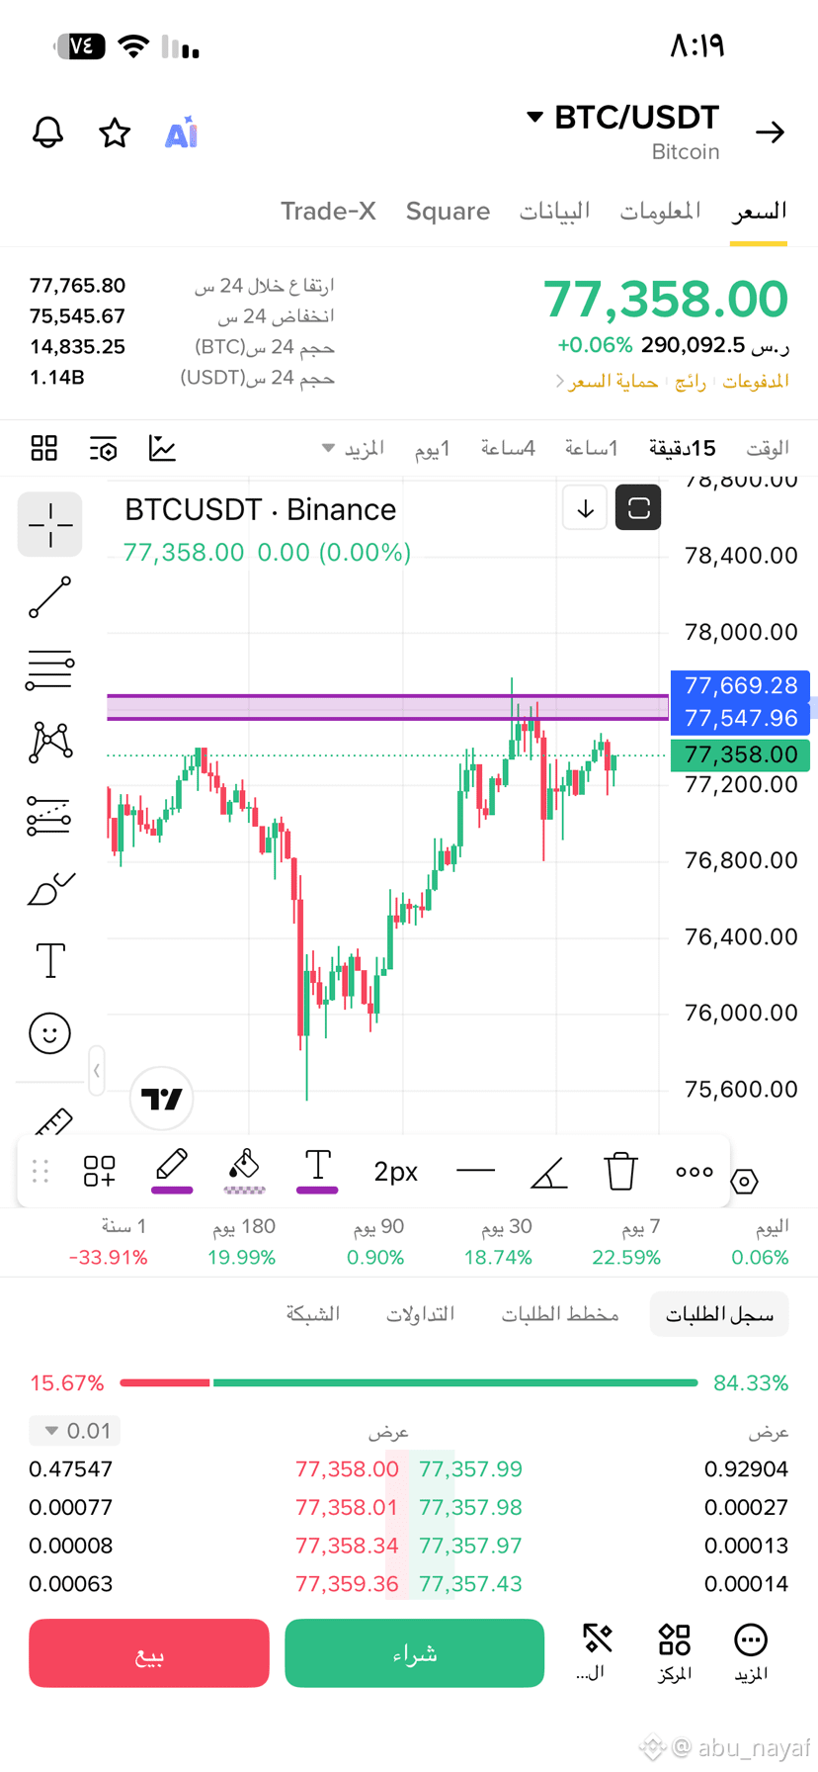Change the purple line color pencil
818x1772 pixels.
tap(172, 1170)
